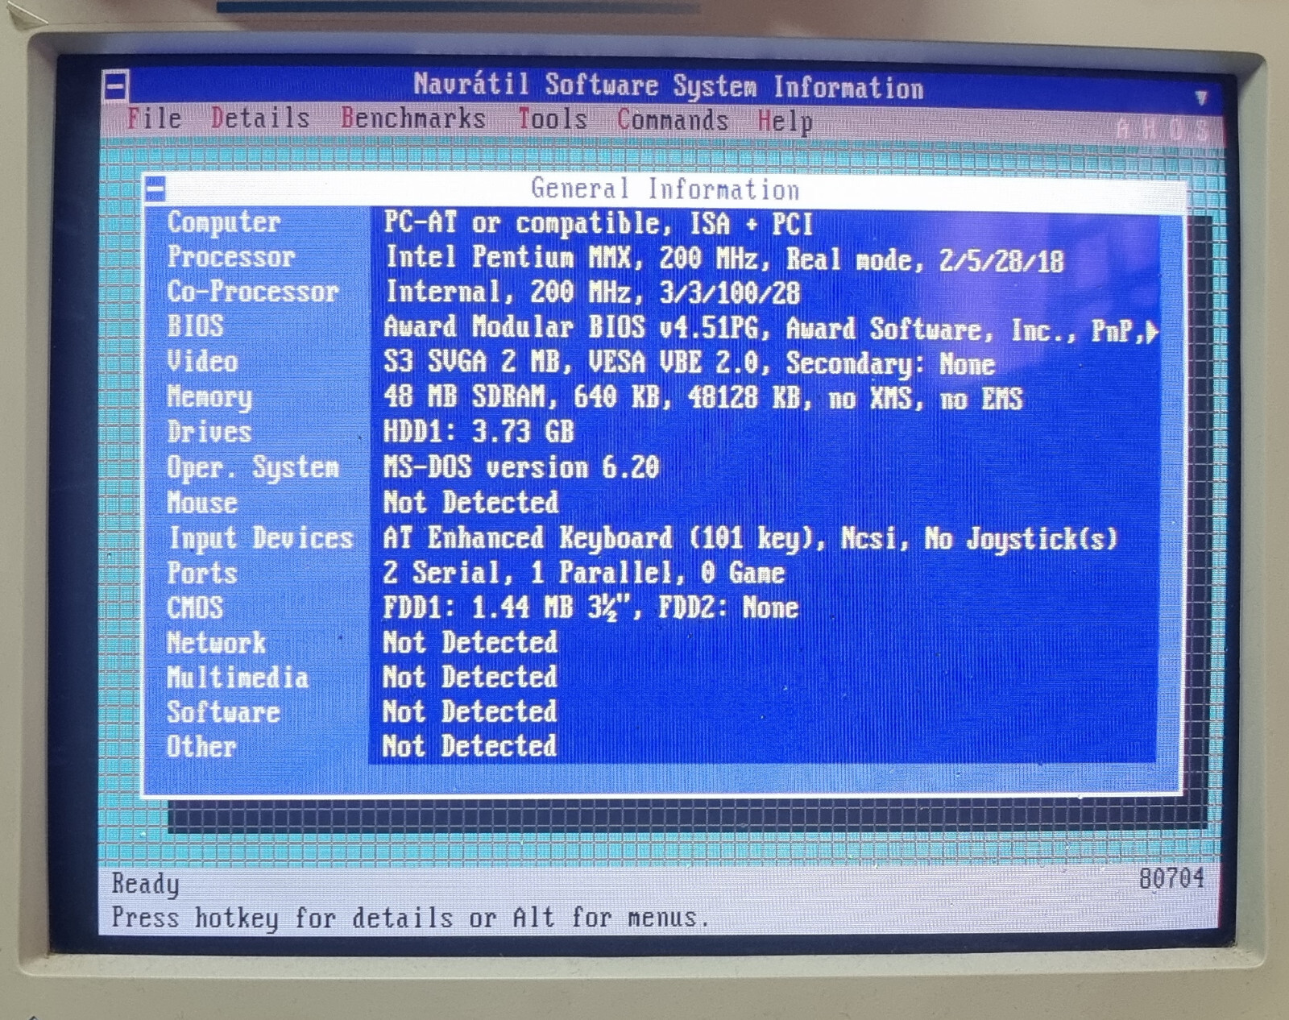Click the 'Ready' status text

click(x=145, y=884)
